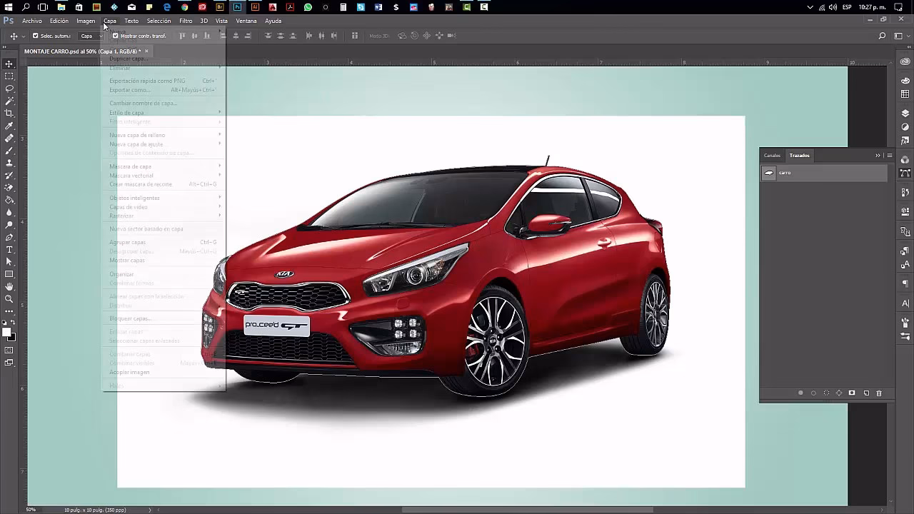Select the Horizontal Type tool

tap(9, 248)
